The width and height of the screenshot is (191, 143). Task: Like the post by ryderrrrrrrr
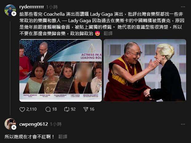(22, 109)
